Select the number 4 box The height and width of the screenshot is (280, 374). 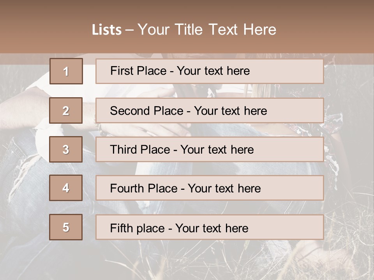pyautogui.click(x=66, y=188)
